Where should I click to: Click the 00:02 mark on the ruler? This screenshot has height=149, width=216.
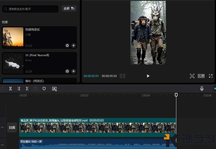(85, 95)
